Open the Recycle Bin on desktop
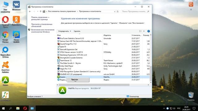The image size is (198, 111). 191,96
